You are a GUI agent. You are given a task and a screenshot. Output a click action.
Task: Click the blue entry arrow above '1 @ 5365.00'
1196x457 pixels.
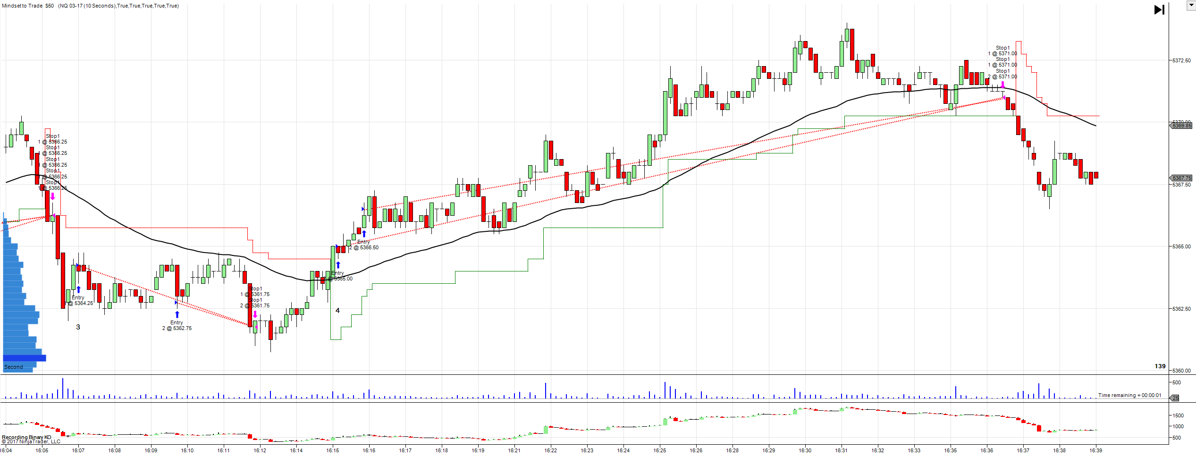click(x=338, y=265)
